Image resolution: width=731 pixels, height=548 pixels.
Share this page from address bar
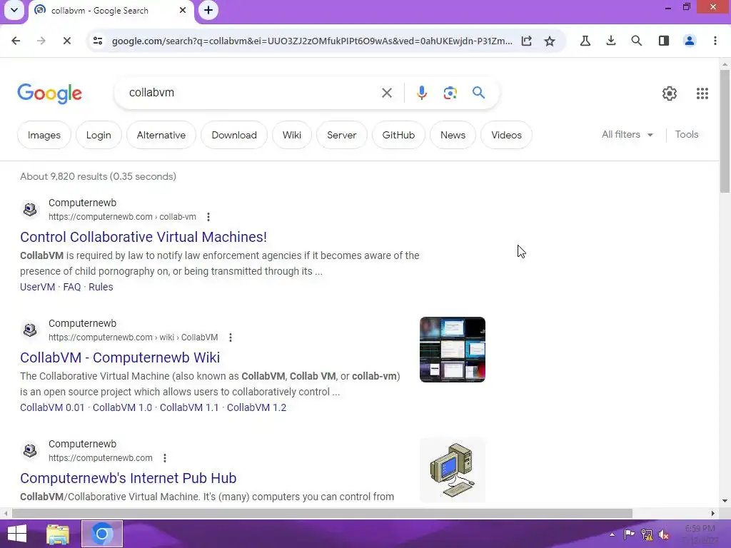(526, 41)
